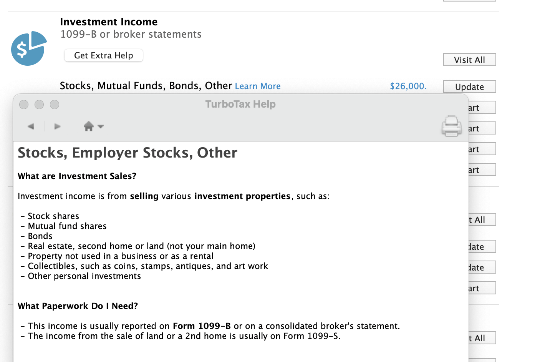The height and width of the screenshot is (362, 540).
Task: Click the Get Extra Help button
Action: click(x=104, y=55)
